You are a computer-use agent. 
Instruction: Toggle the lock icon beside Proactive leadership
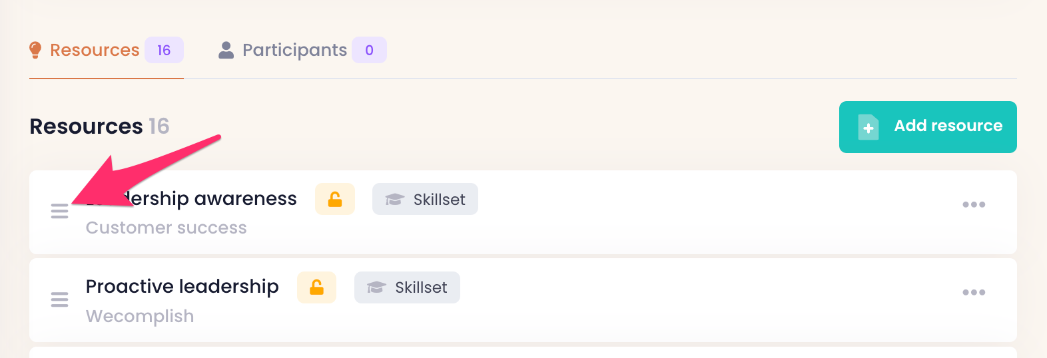click(316, 287)
